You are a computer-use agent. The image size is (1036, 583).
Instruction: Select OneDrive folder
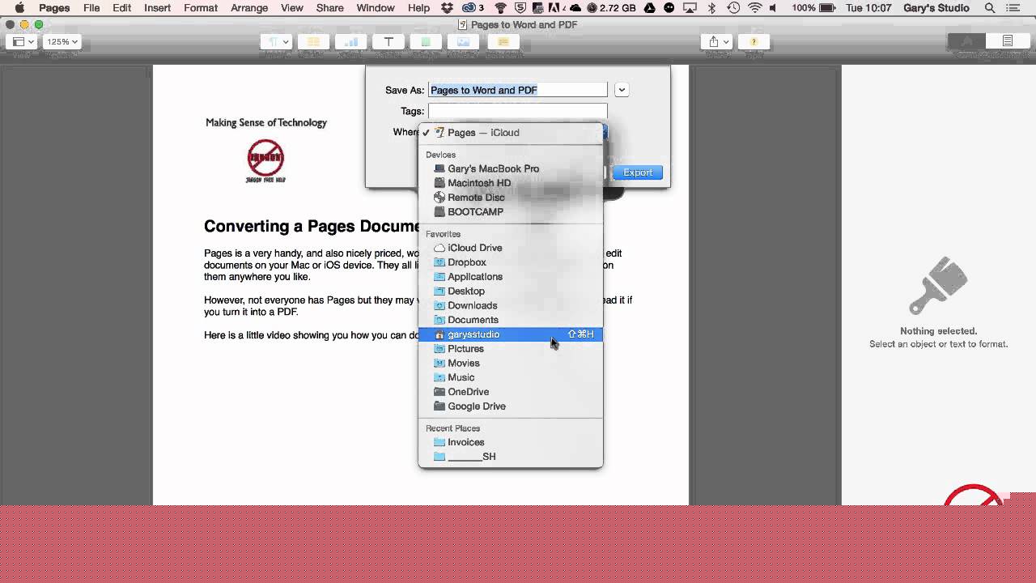pos(511,392)
